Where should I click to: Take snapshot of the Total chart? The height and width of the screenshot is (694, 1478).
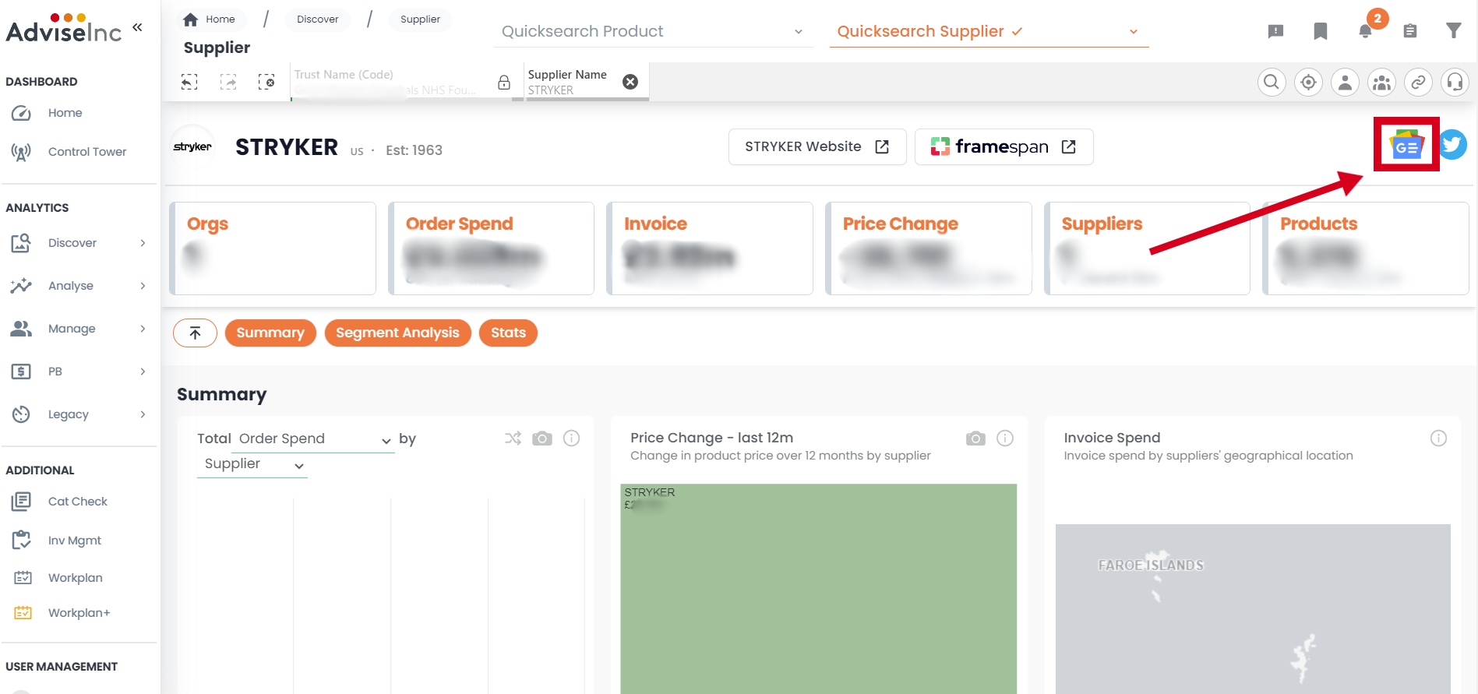[542, 439]
